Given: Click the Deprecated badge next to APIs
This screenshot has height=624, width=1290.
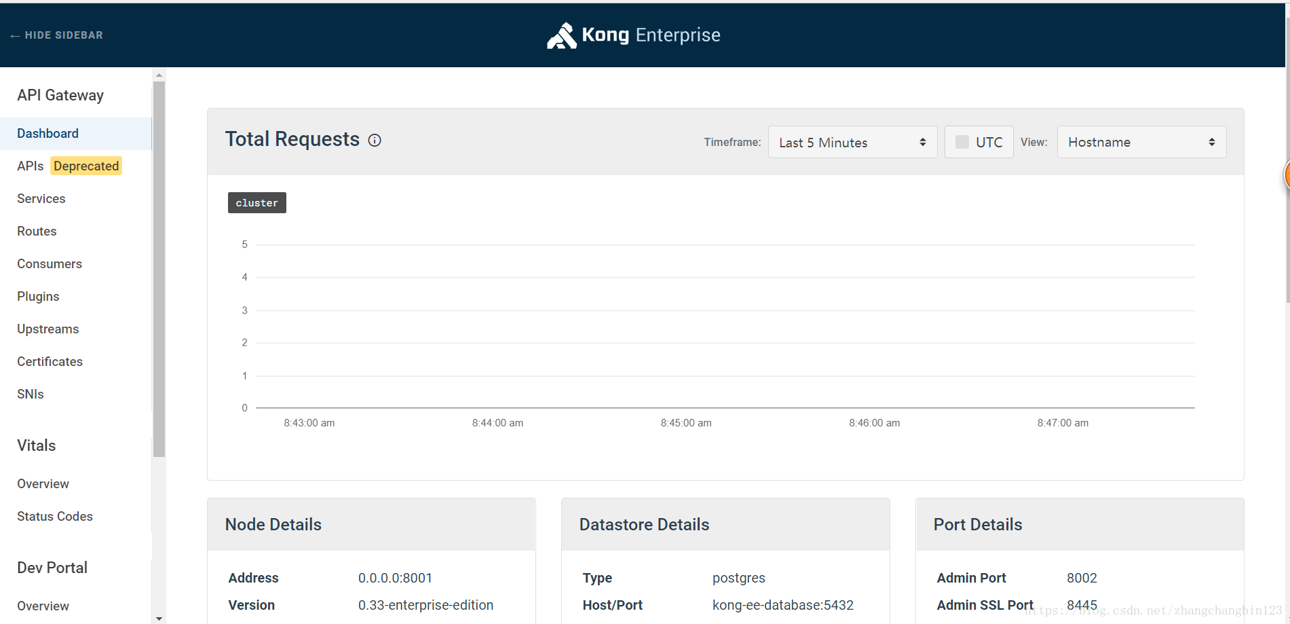Looking at the screenshot, I should (x=86, y=166).
